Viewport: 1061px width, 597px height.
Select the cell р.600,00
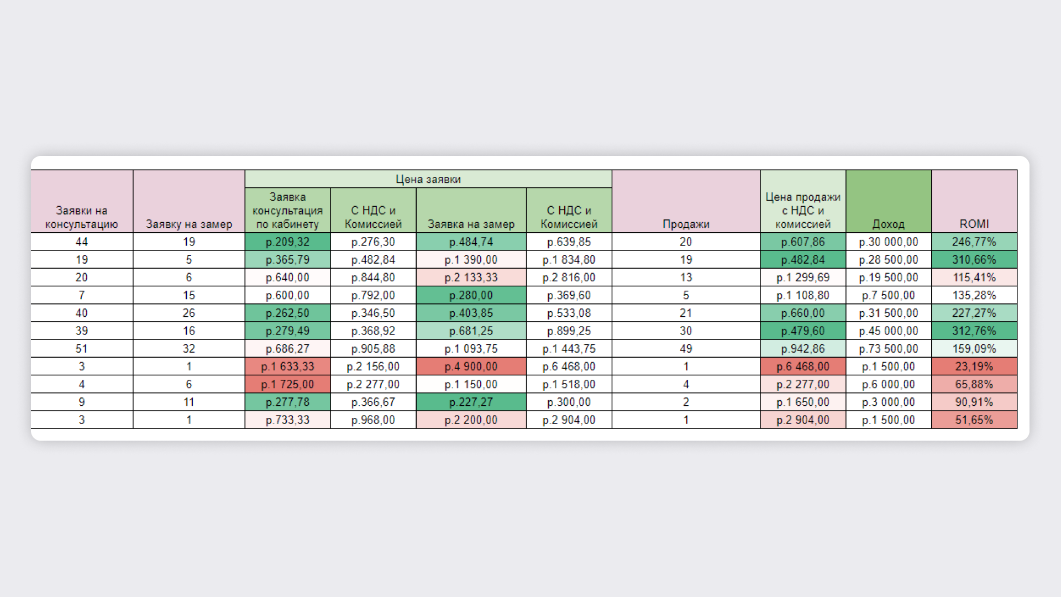pyautogui.click(x=288, y=295)
